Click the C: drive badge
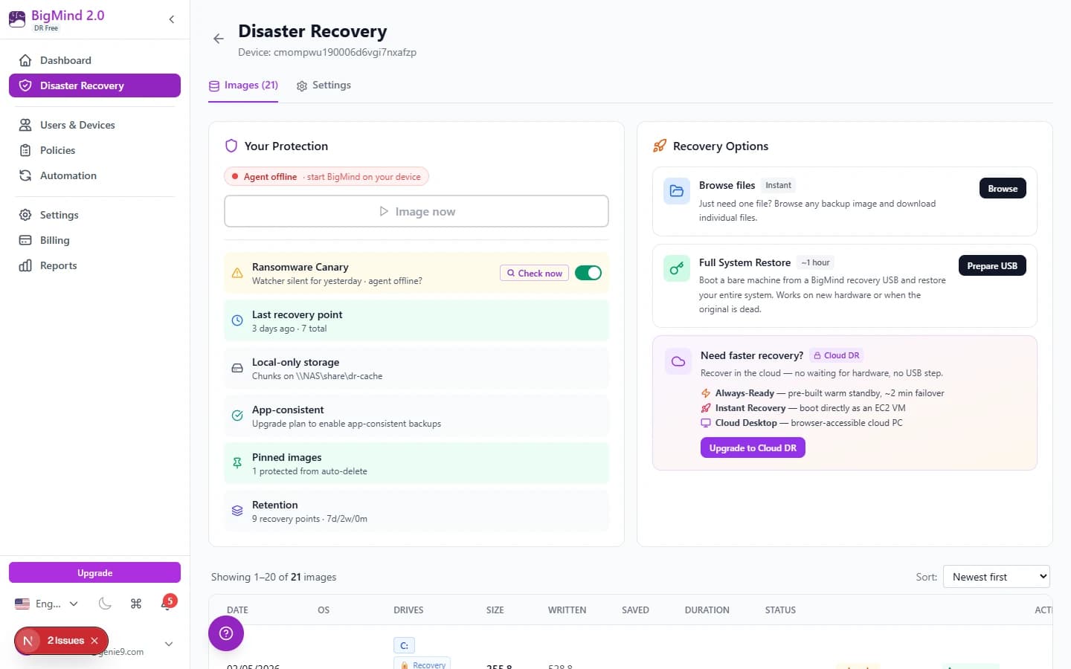 404,645
